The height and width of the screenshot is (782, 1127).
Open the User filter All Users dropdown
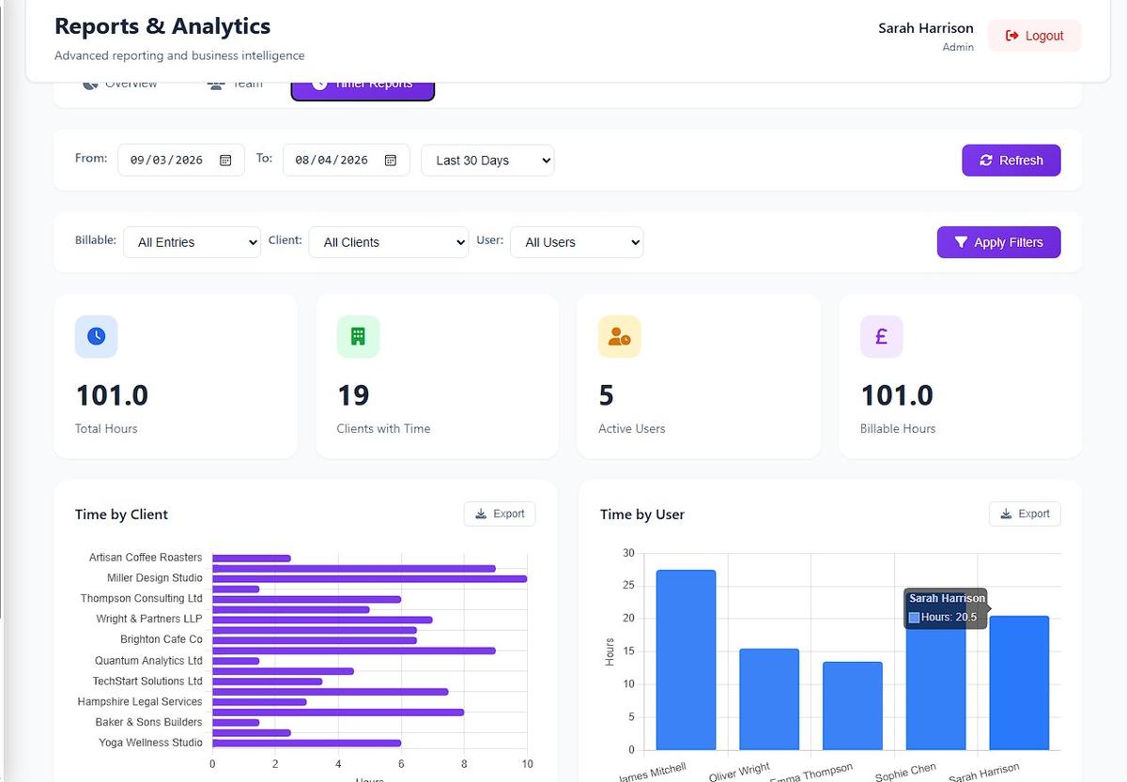click(x=576, y=242)
